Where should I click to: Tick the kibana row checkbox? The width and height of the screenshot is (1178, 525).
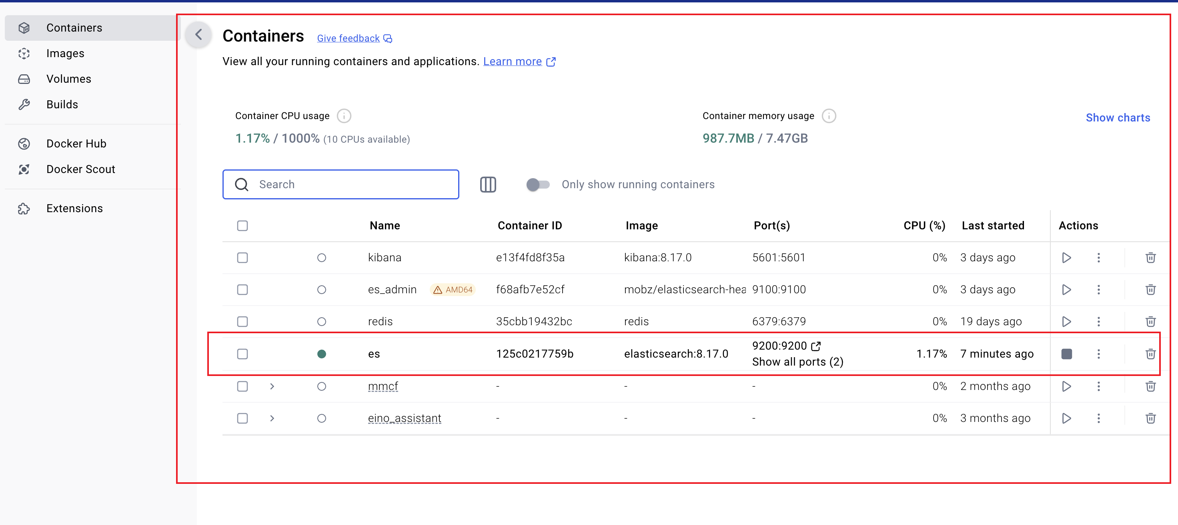(242, 257)
